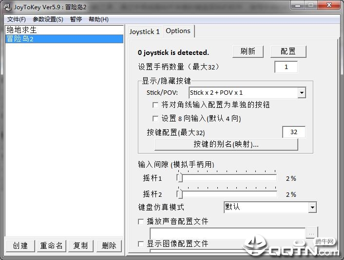Click the 刷新 refresh button

[x=248, y=52]
